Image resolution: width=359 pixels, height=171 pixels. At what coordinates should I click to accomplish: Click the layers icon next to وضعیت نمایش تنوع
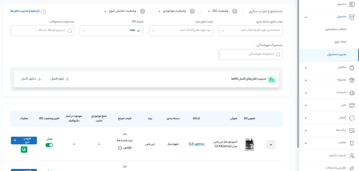[143, 11]
